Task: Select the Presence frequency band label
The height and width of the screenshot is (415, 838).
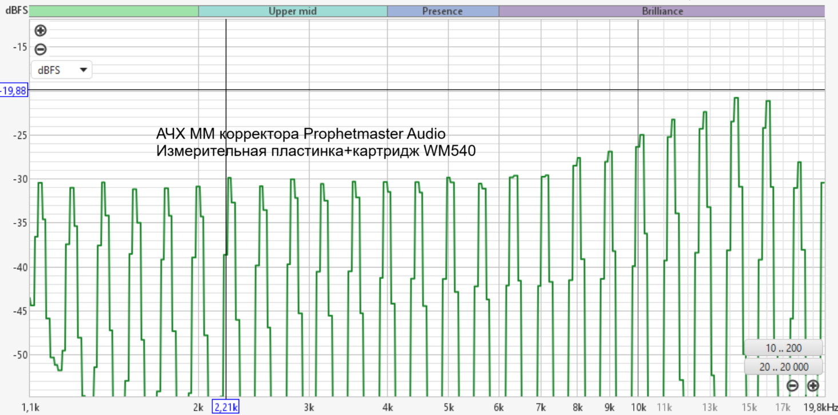Action: click(443, 11)
